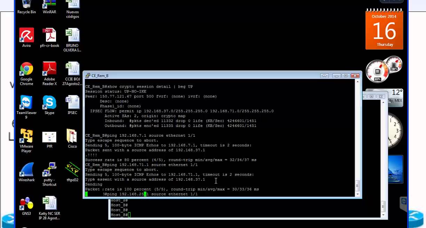Click the 'Outbound: #pkts enc'ed 11335' line
Viewport: 426px width, 228px height.
point(180,126)
